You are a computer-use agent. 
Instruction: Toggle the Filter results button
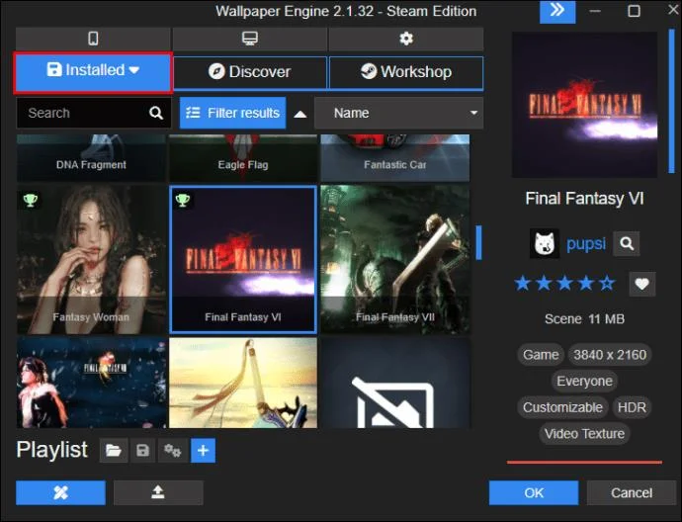(x=232, y=113)
